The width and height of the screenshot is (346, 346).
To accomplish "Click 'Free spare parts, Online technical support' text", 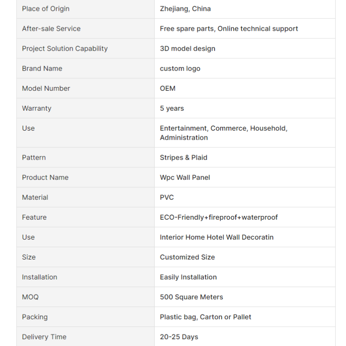I will (229, 29).
